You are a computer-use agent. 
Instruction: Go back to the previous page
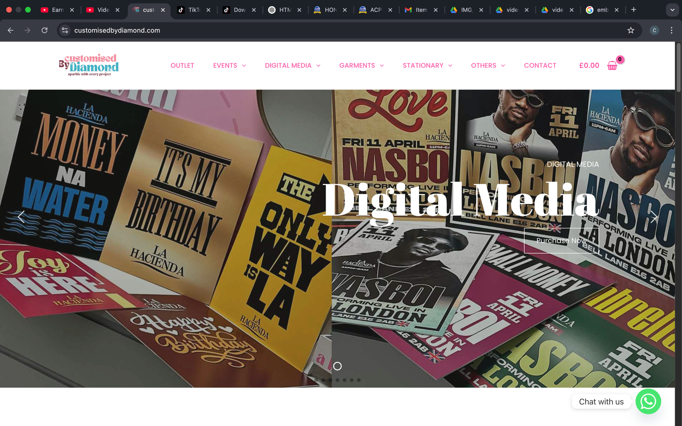coord(10,30)
